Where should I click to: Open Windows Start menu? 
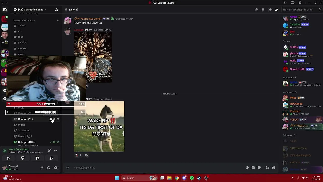point(117,178)
